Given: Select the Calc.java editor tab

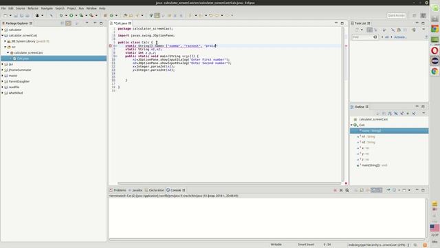Looking at the screenshot, I should pos(121,23).
